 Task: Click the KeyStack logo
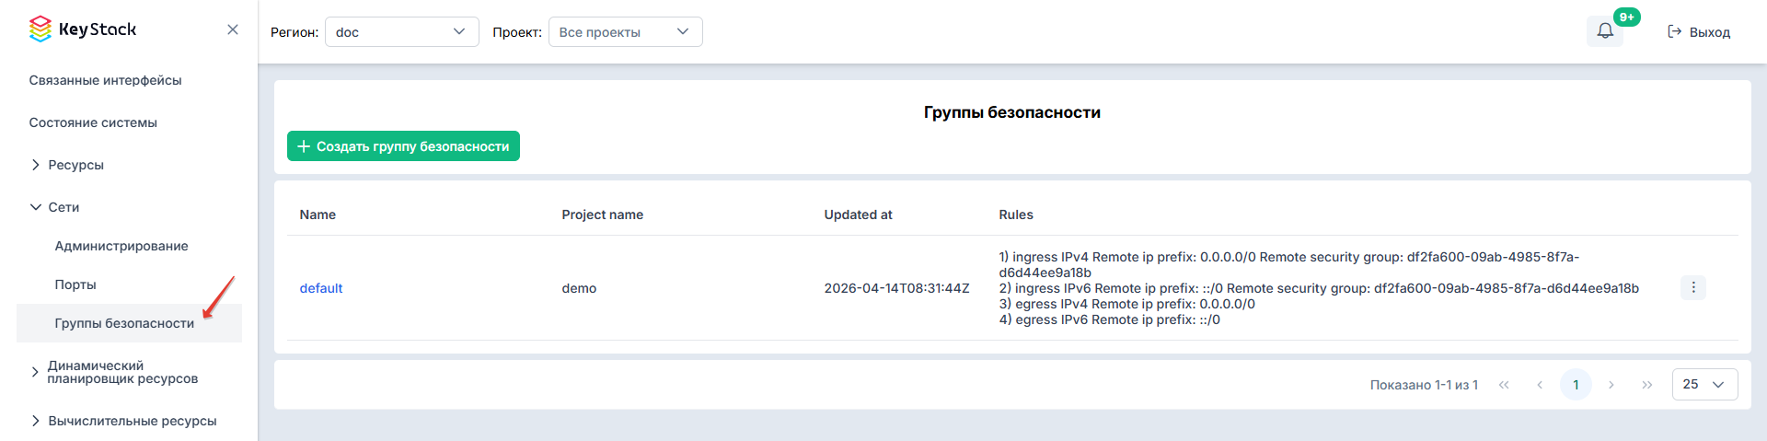(83, 29)
